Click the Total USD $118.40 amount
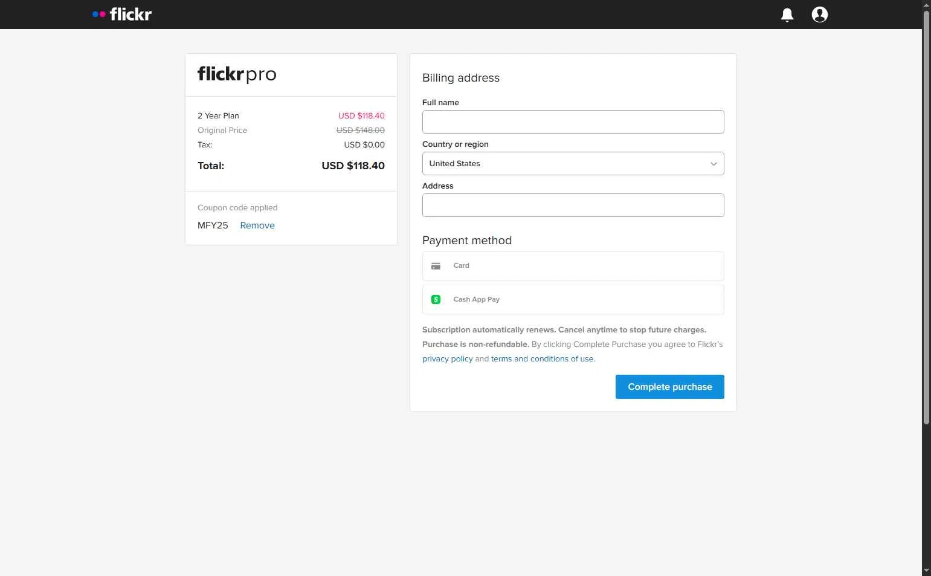 [353, 166]
